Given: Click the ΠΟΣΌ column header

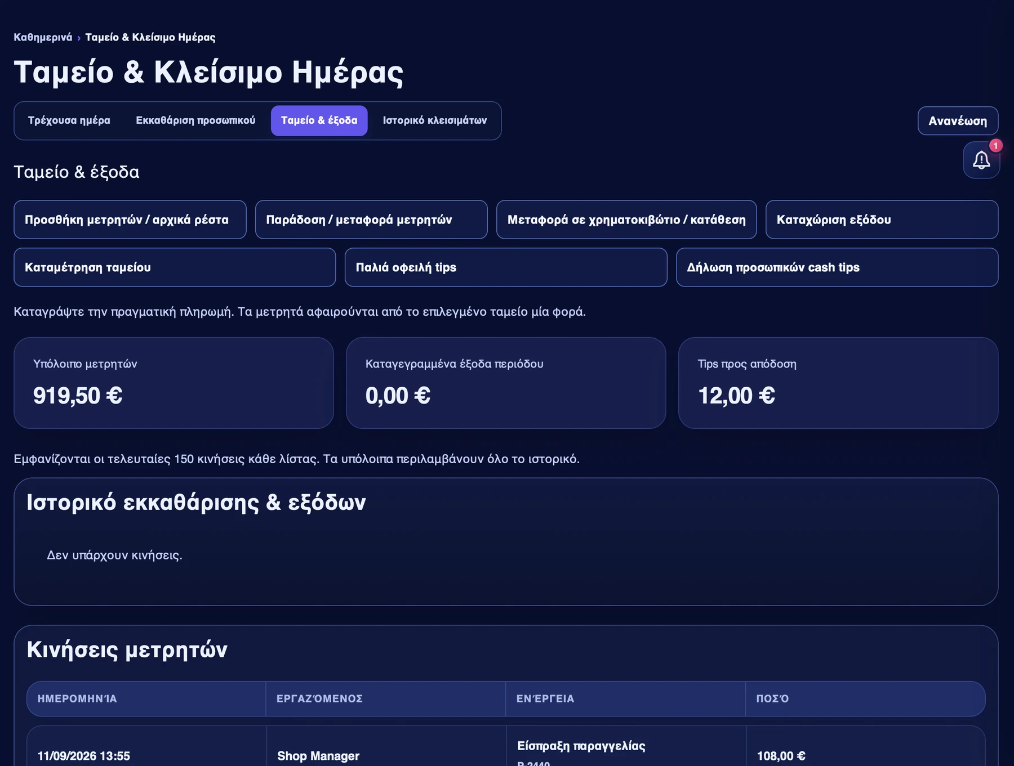Looking at the screenshot, I should [x=865, y=699].
